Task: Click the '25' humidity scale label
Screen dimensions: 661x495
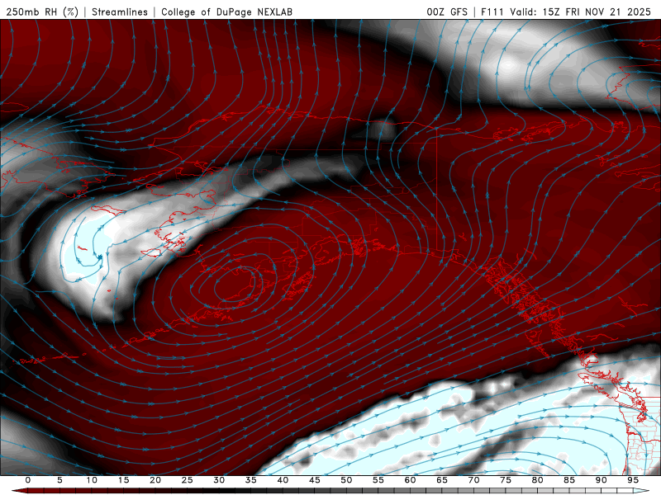Action: coord(188,480)
